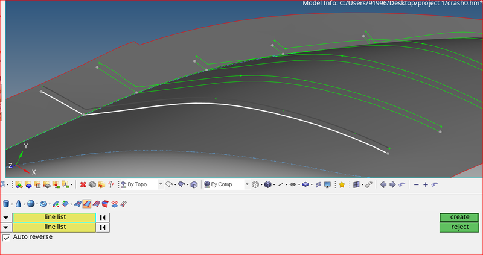Click the wrench settings icon
The height and width of the screenshot is (255, 483).
point(369,184)
